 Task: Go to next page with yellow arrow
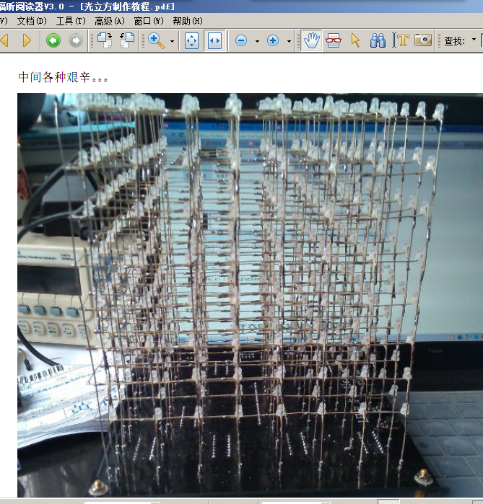27,41
